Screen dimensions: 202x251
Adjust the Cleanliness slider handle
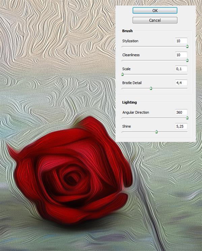point(187,60)
